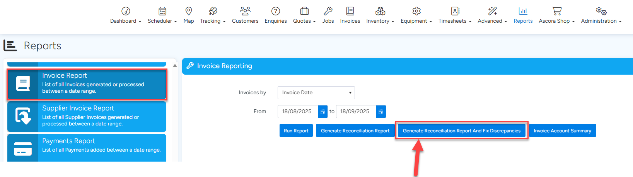Viewport: 633px width, 177px height.
Task: Open the To date calendar picker
Action: tap(381, 112)
